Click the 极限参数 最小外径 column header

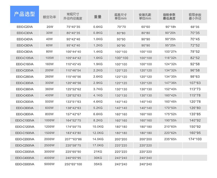195,16
